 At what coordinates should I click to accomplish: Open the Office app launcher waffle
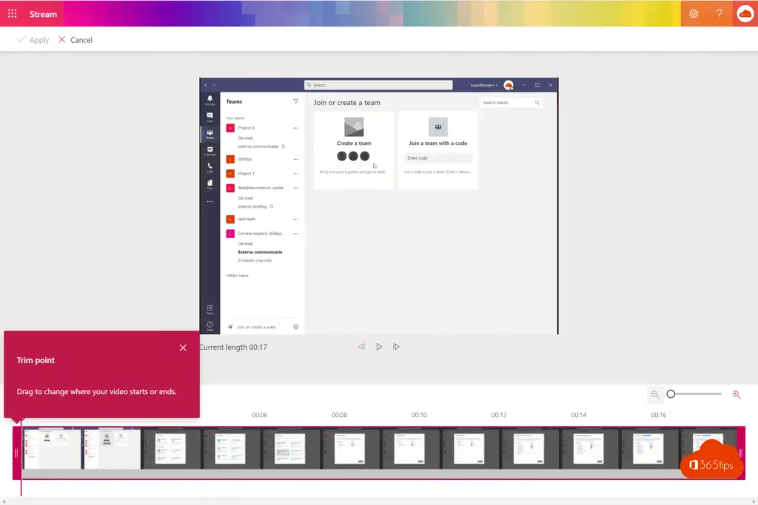pyautogui.click(x=12, y=14)
